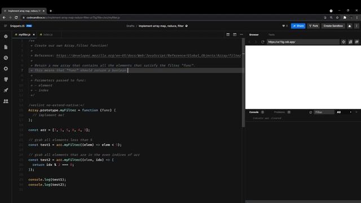Collapse the console panel chevron
Image resolution: width=361 pixels, height=203 pixels.
pyautogui.click(x=356, y=112)
